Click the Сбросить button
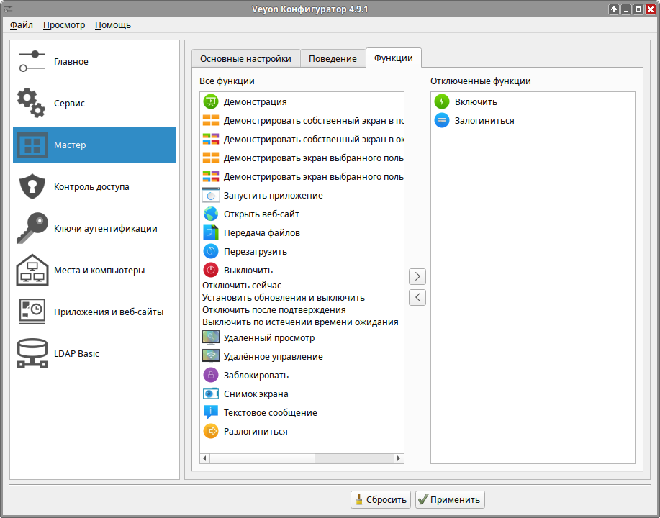 click(x=381, y=499)
